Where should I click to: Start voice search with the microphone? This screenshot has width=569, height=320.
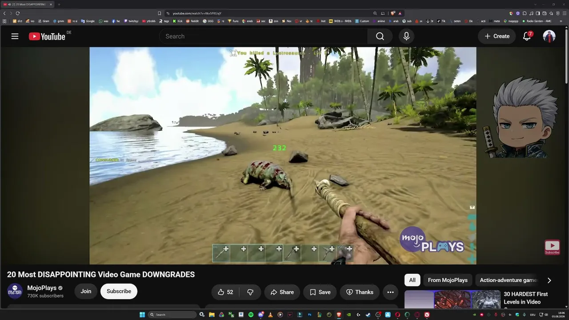pyautogui.click(x=406, y=36)
